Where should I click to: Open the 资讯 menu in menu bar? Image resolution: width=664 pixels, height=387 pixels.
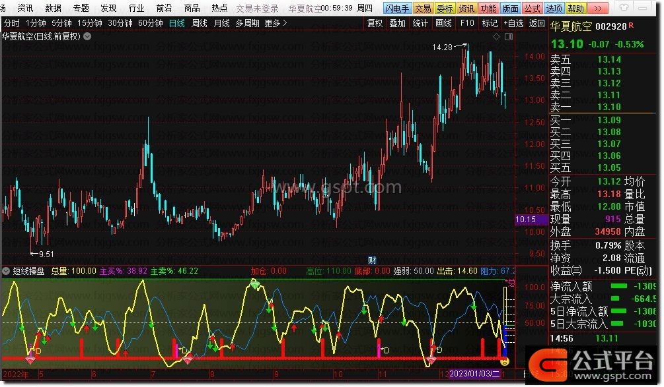click(x=25, y=8)
